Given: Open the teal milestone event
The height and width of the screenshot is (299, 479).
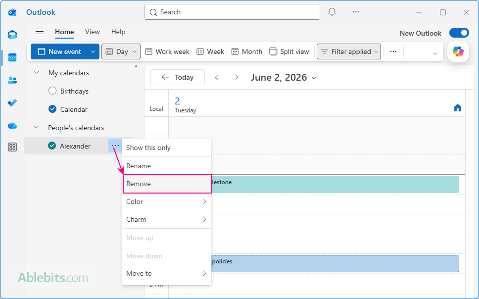Looking at the screenshot, I should (335, 184).
